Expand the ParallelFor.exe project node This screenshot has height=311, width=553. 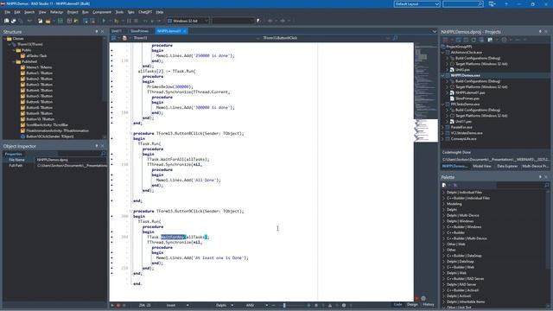(443, 127)
